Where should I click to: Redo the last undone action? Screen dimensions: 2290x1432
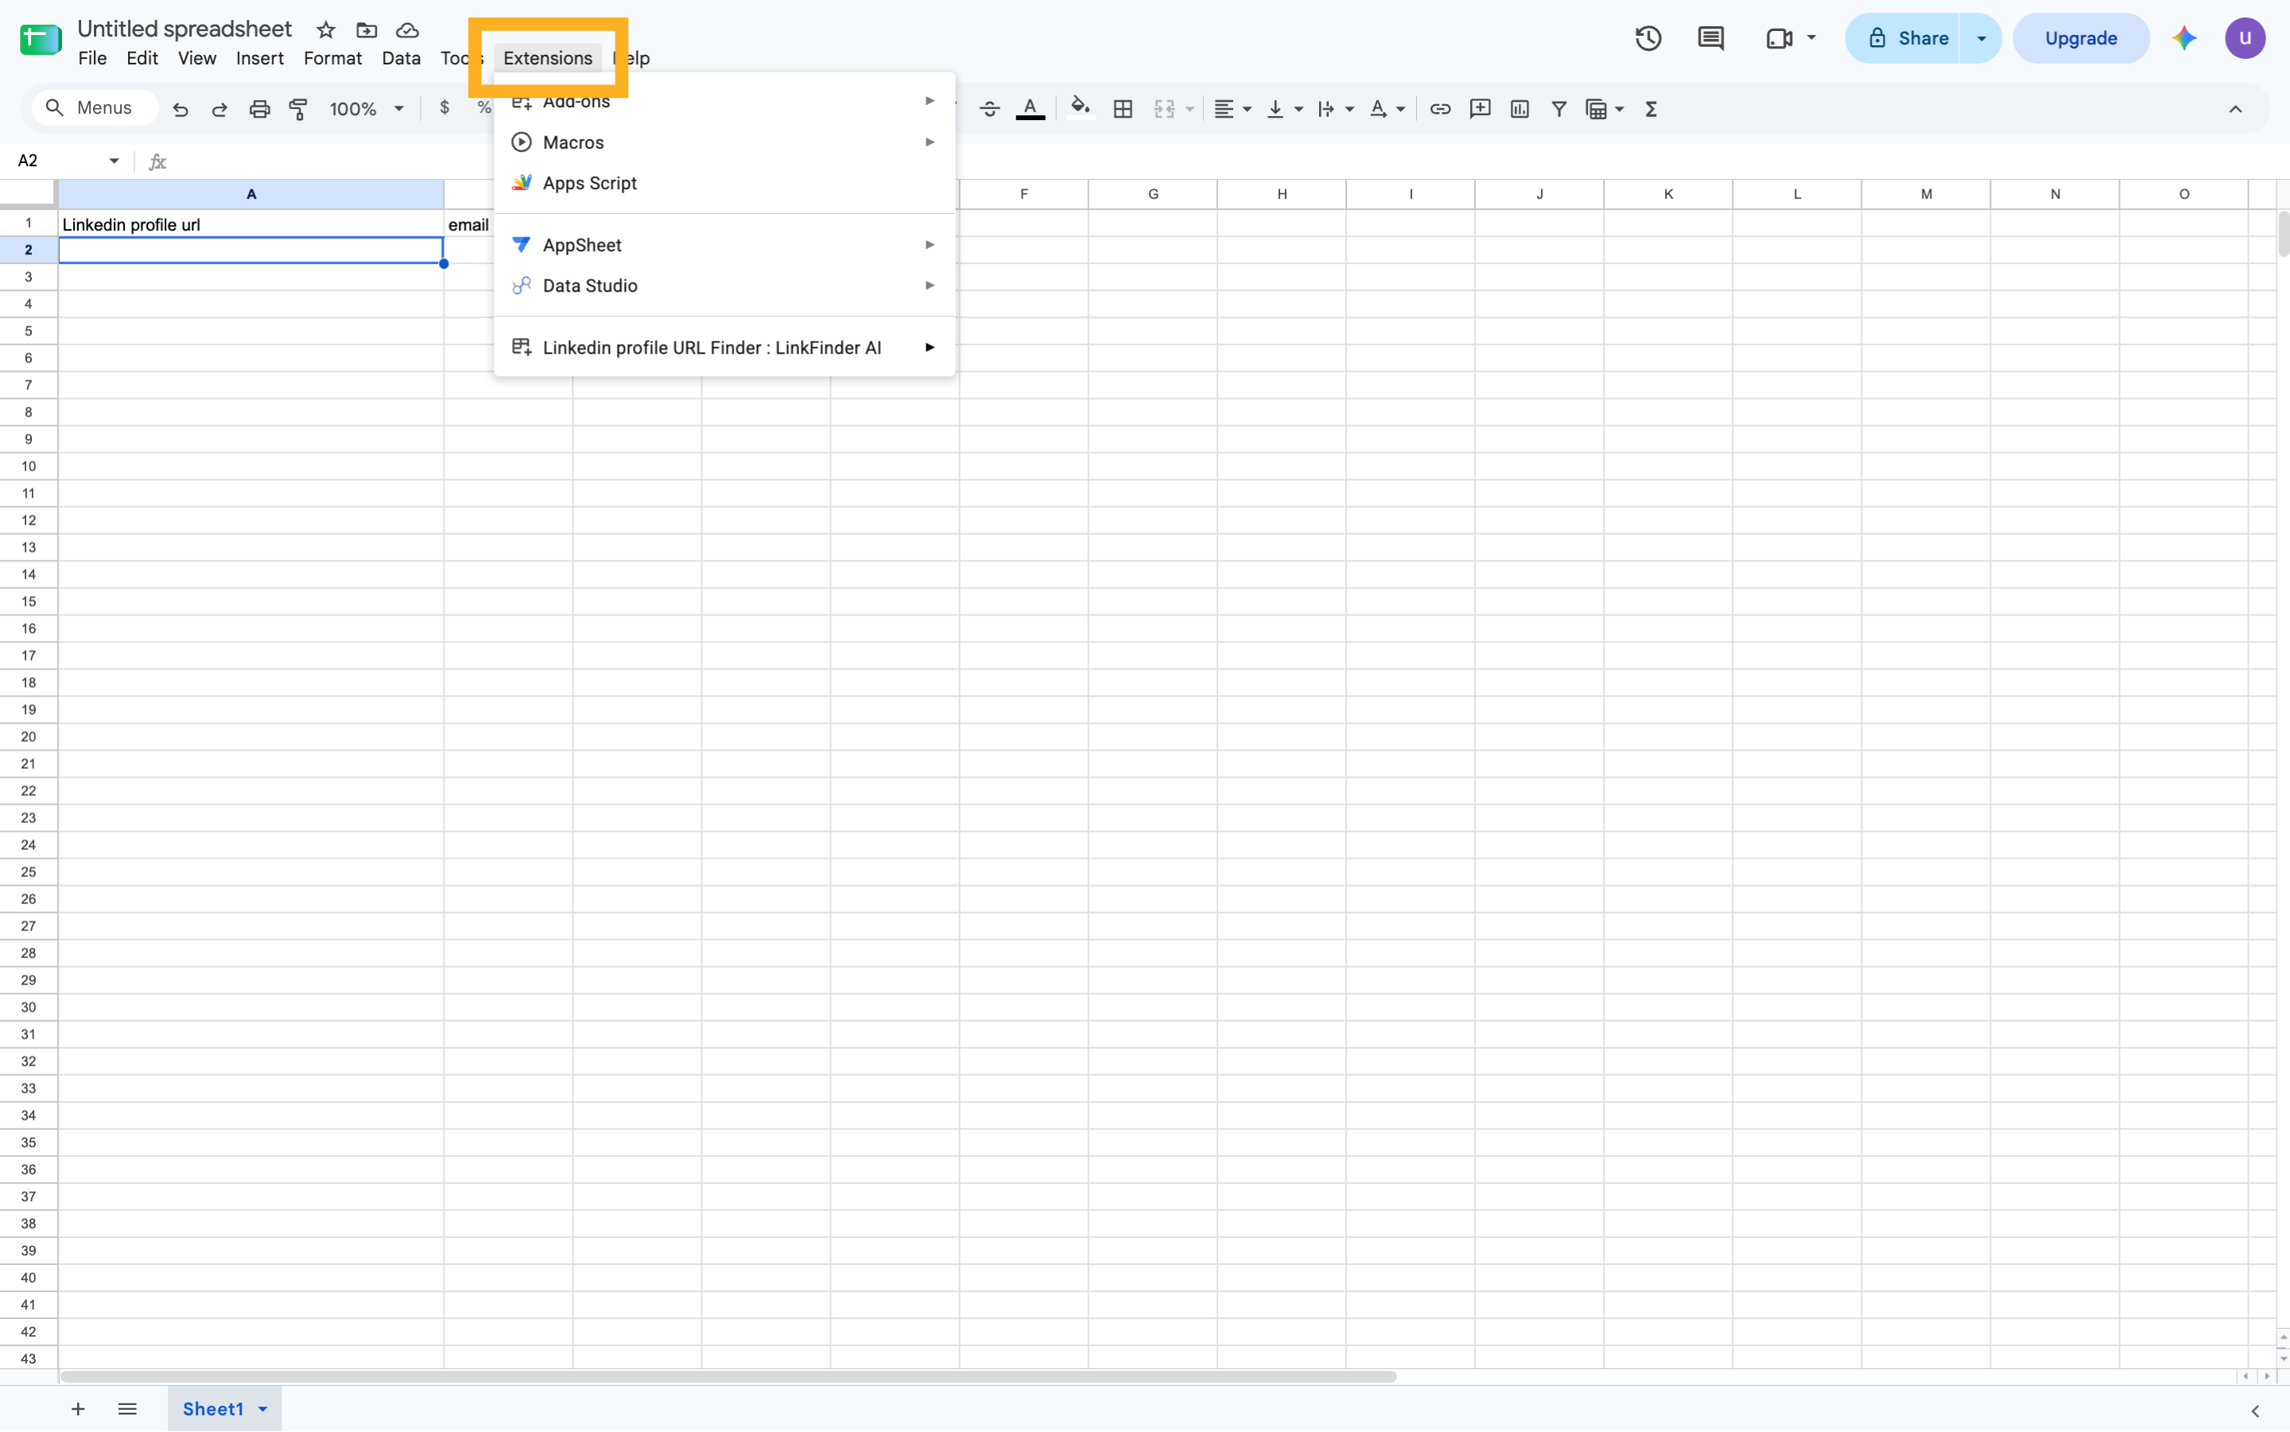219,109
